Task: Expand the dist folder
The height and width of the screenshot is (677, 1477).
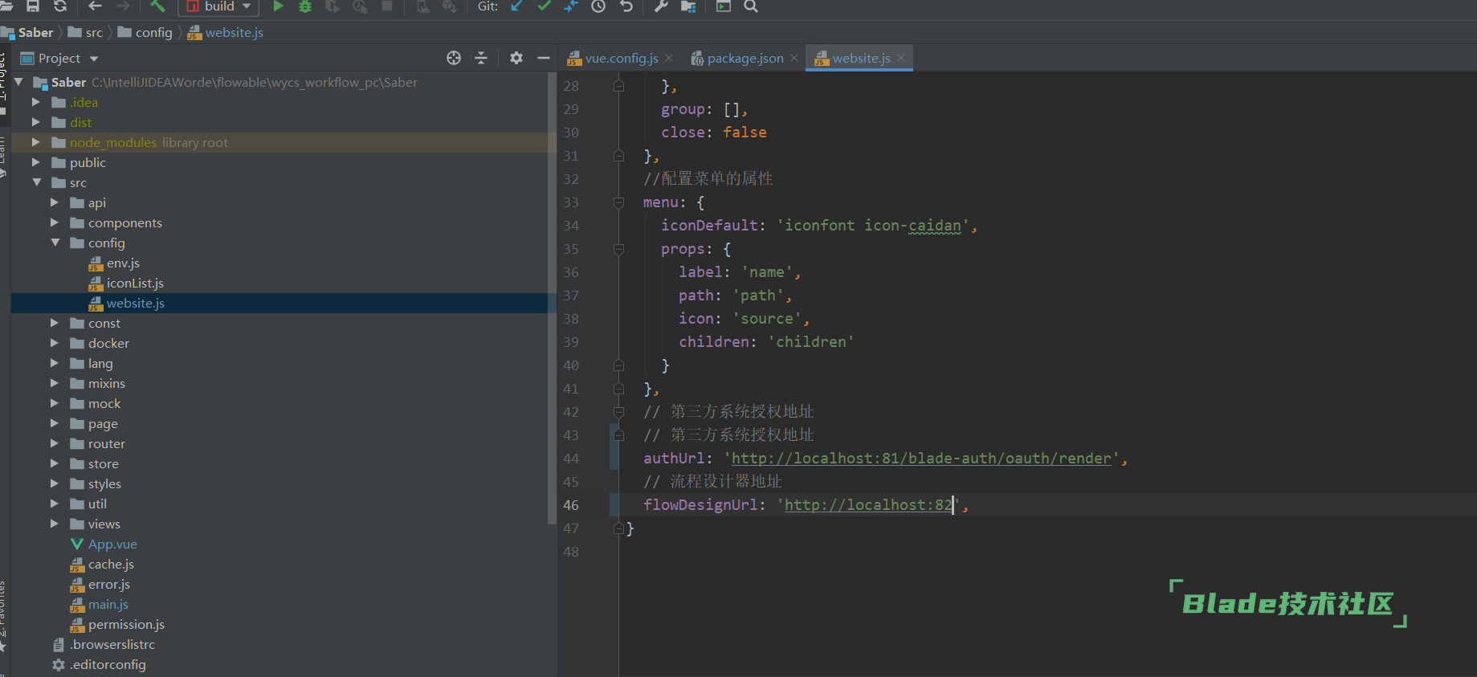Action: 36,122
